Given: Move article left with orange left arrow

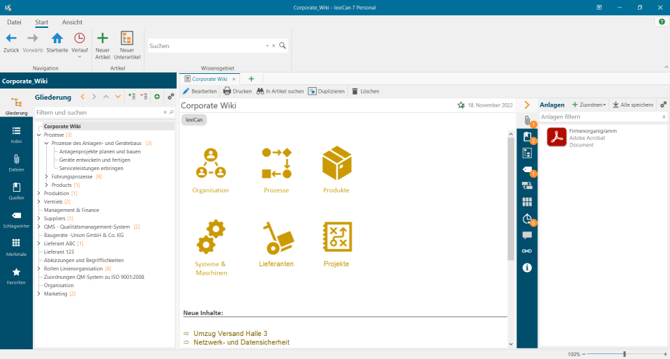Looking at the screenshot, I should coord(82,97).
